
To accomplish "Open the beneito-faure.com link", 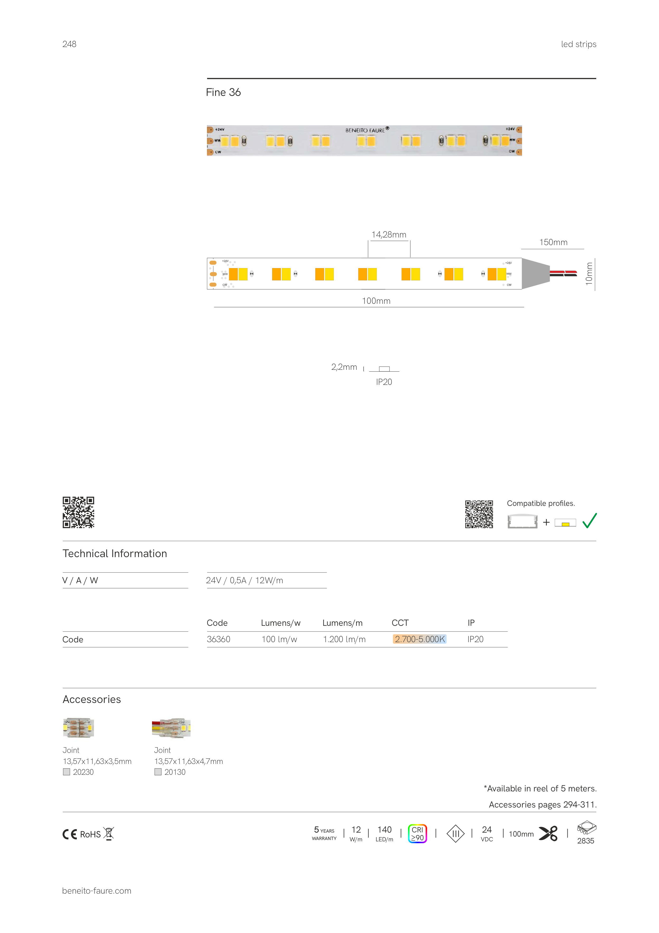I will (97, 891).
